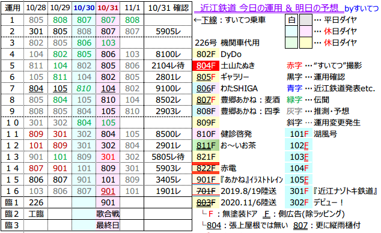Select the struck-through 701F cell

coord(206,191)
